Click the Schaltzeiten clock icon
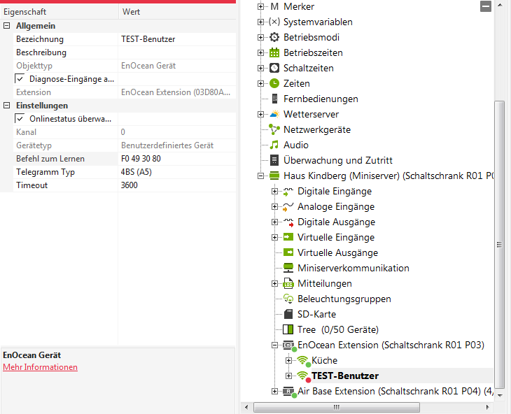511x414 pixels. (x=274, y=68)
